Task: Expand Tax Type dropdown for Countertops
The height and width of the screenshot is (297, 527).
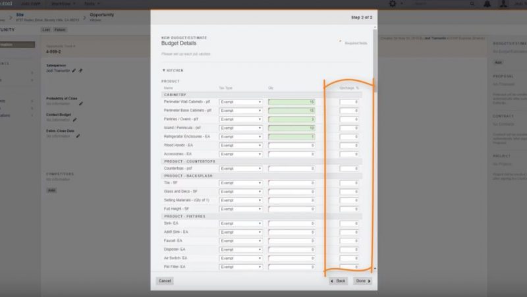Action: 240,168
